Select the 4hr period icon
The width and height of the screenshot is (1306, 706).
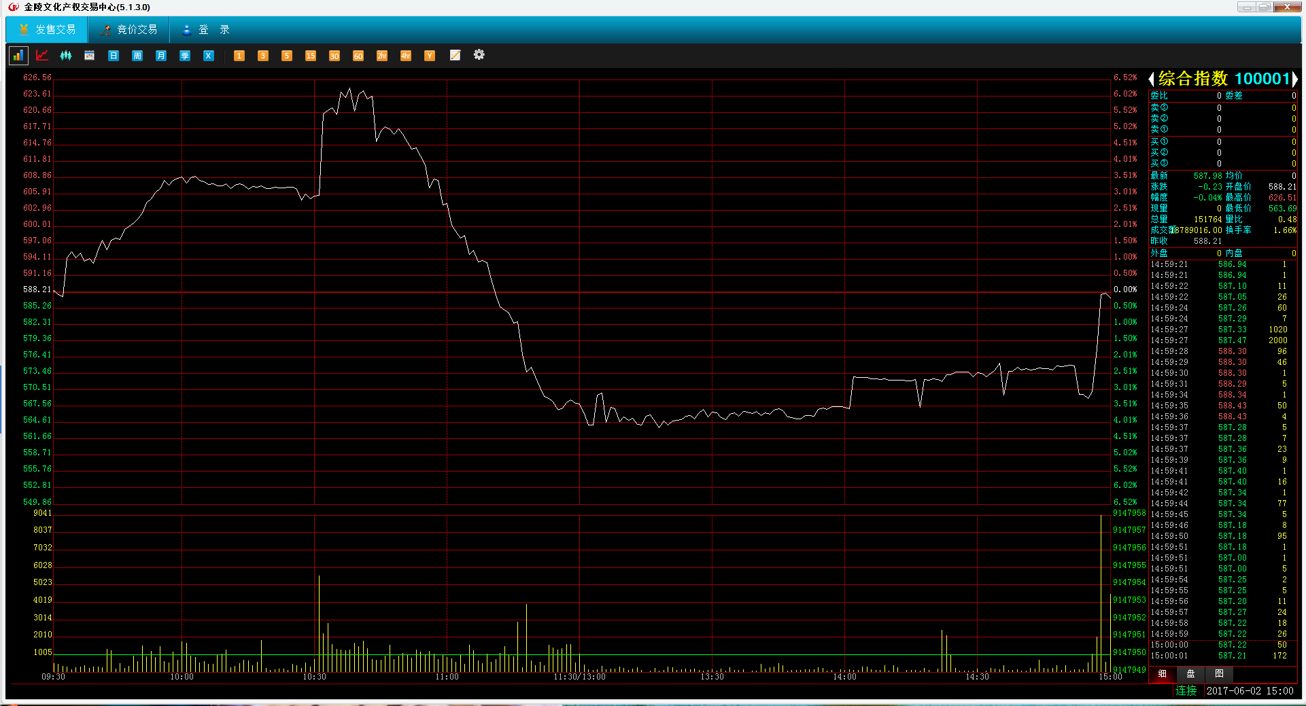pyautogui.click(x=406, y=56)
